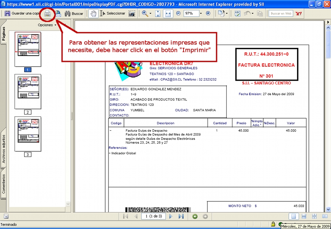Click the EDUARDO GONZALEZ MENDEZ name text
The height and width of the screenshot is (229, 331).
pyautogui.click(x=156, y=89)
